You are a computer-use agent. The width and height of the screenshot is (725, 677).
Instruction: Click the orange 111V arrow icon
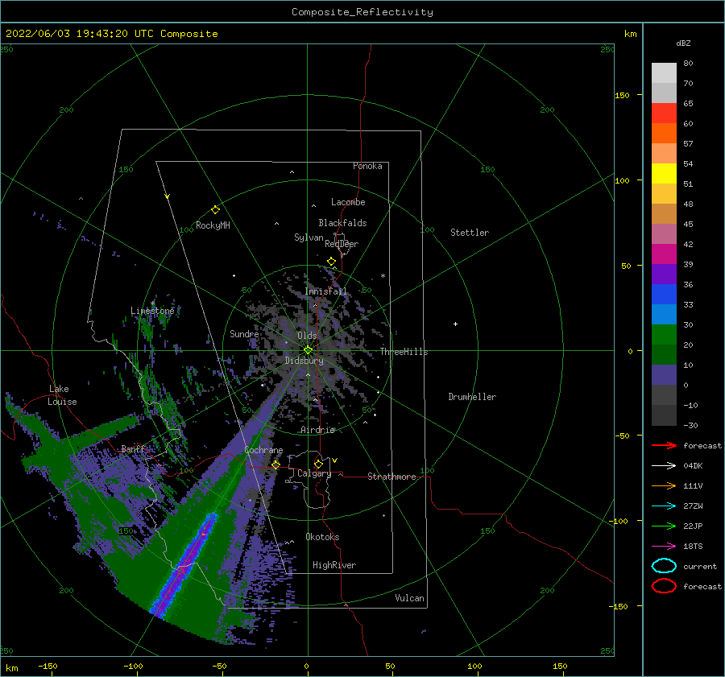pyautogui.click(x=664, y=485)
